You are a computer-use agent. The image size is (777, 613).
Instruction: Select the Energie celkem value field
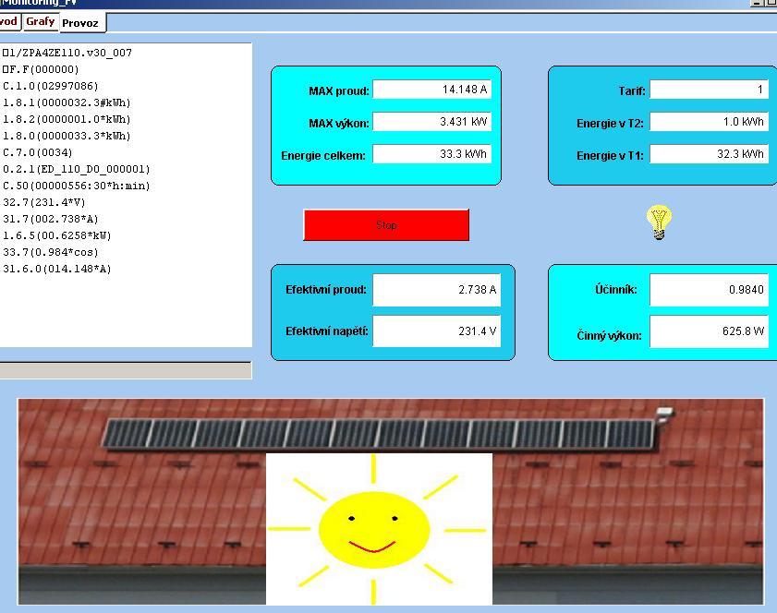pos(431,154)
